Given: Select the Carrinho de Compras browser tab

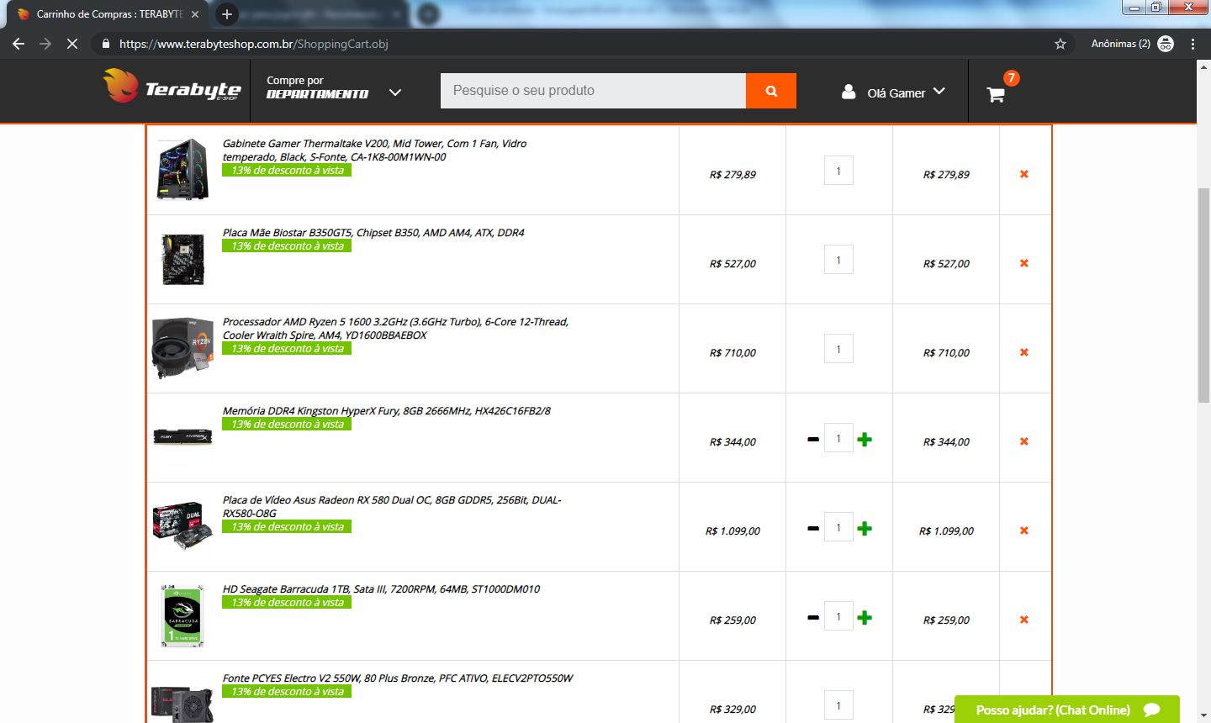Looking at the screenshot, I should click(109, 14).
